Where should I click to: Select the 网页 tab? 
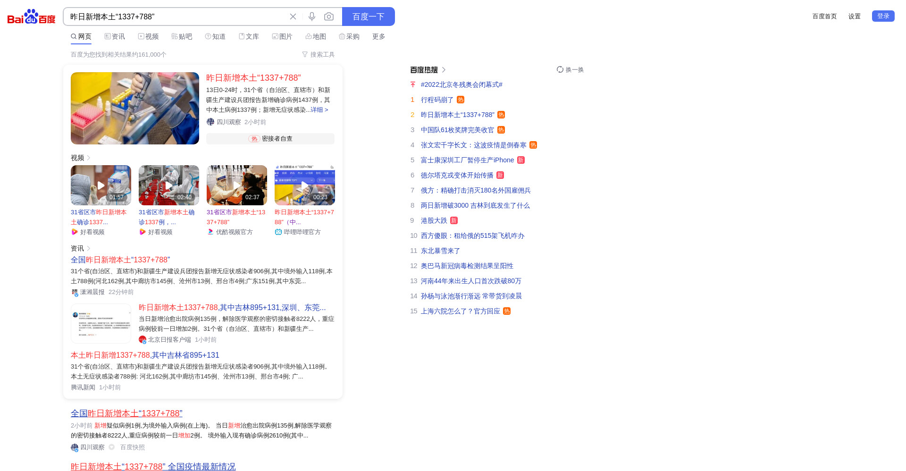(x=81, y=36)
